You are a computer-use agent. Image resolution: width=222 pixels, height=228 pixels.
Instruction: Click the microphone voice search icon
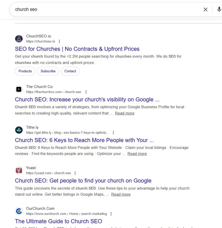coord(219,10)
